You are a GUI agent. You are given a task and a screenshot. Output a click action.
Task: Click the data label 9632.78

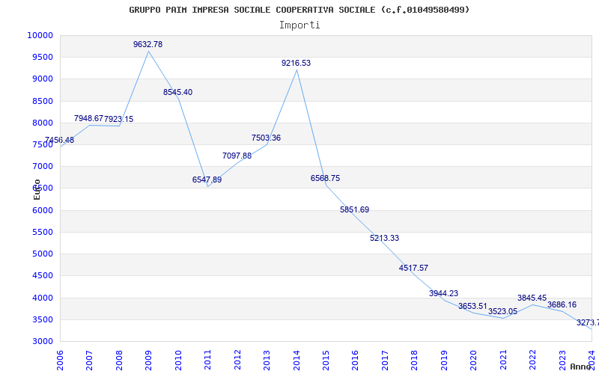[x=148, y=44]
